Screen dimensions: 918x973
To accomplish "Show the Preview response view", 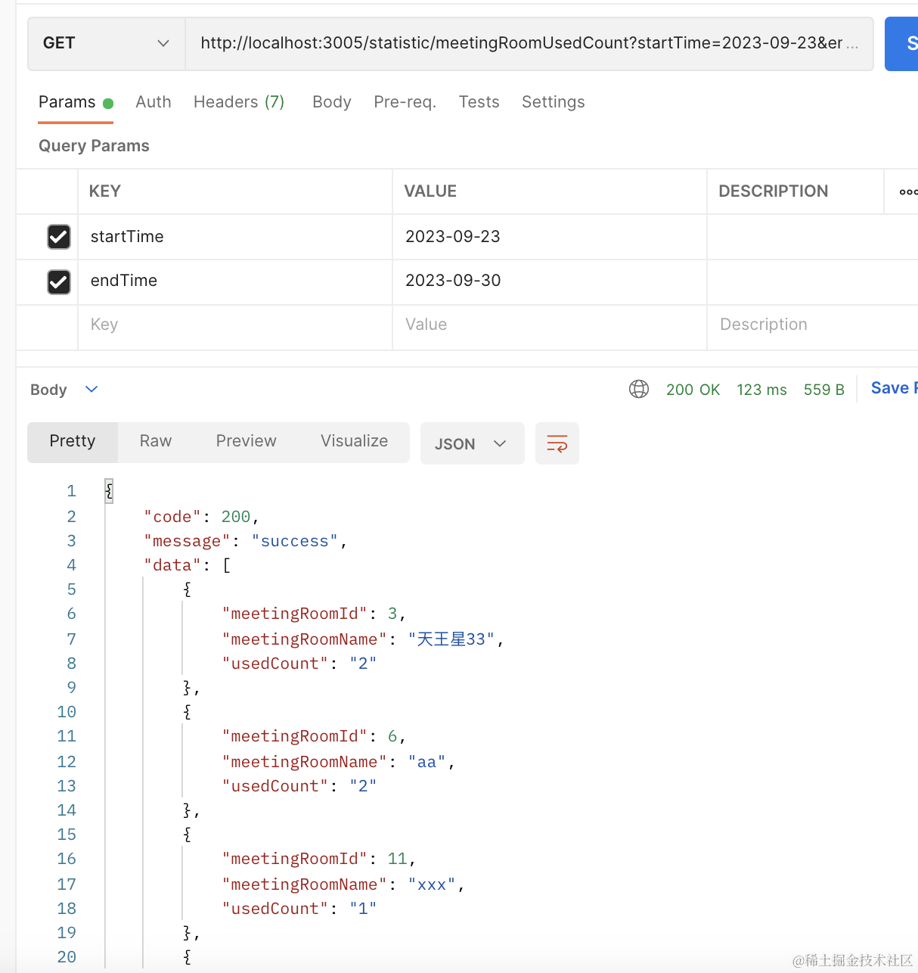I will click(x=246, y=441).
